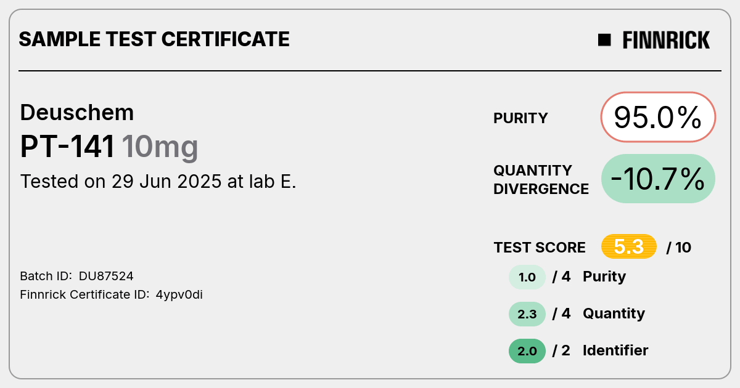Click the QUANTITY DIVERGENCE label

[x=541, y=179]
